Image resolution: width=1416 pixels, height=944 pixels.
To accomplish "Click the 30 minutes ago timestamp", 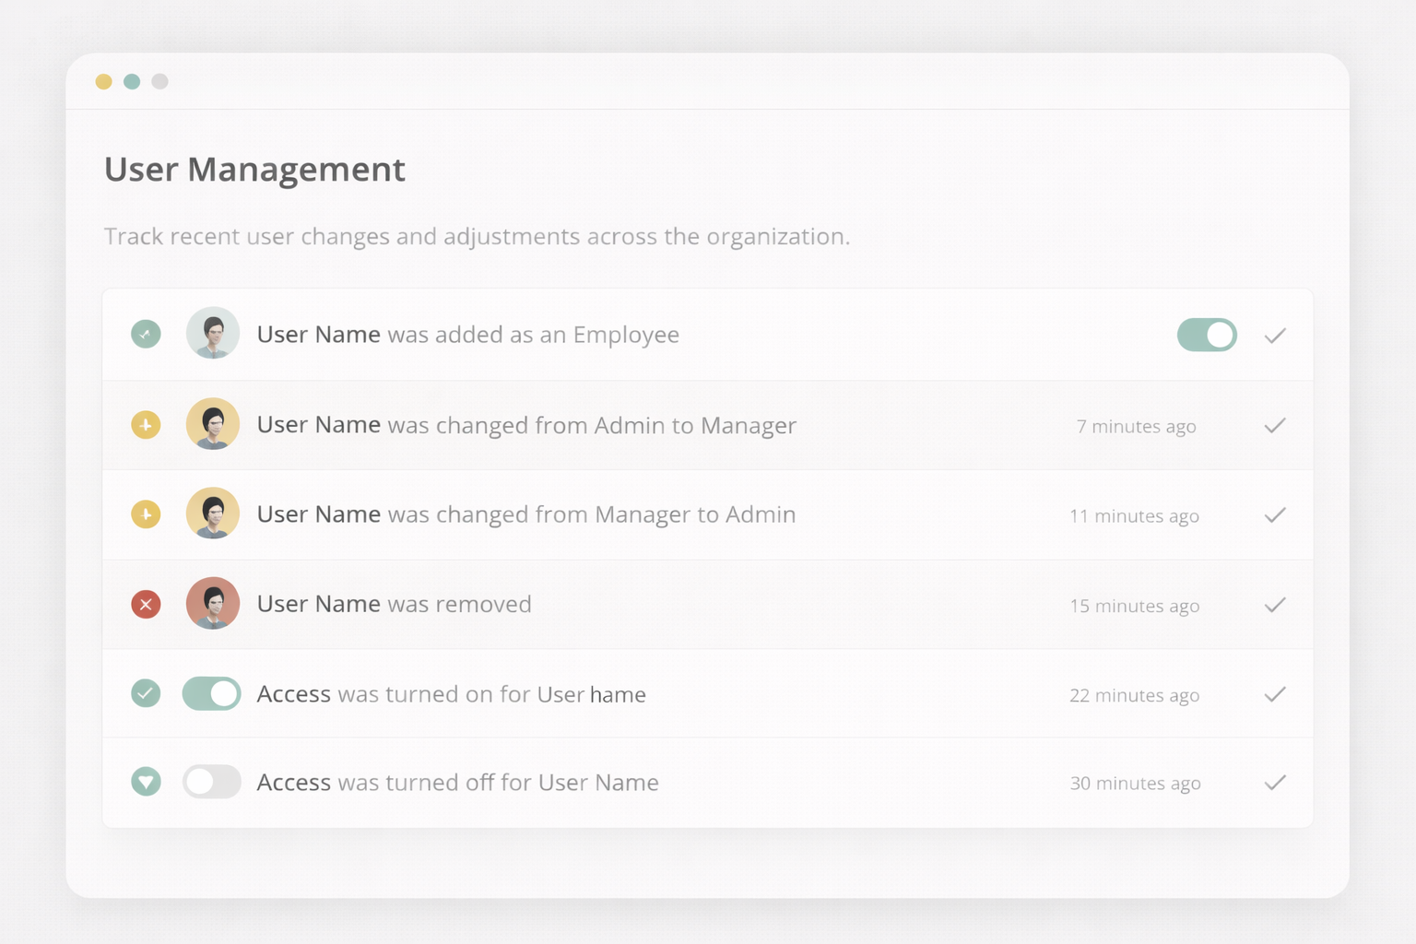I will (x=1135, y=783).
